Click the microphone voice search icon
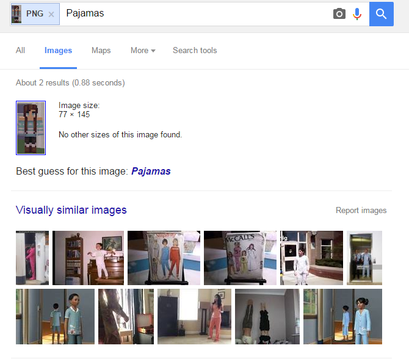 (x=357, y=14)
